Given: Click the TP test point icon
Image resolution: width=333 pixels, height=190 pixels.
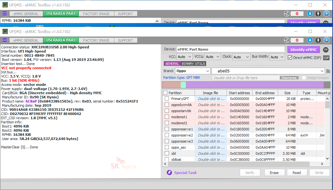Looking at the screenshot, I should coord(326,50).
